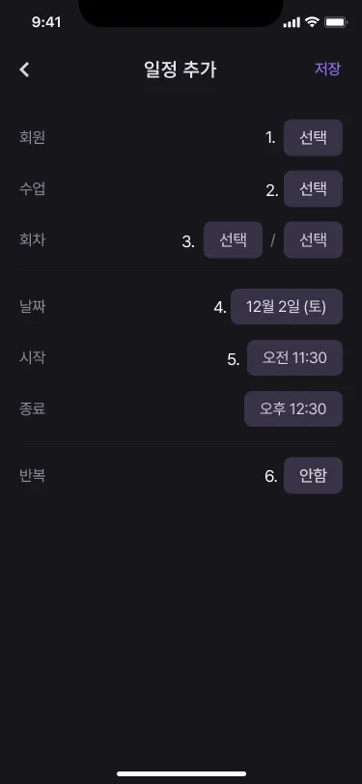Open the 회원 선택 picker
Screen dimensions: 362x784
click(313, 137)
